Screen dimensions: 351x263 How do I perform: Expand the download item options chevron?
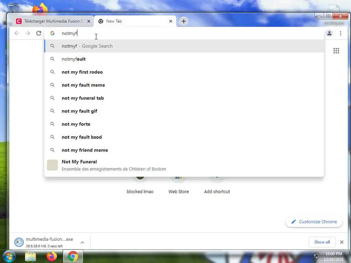click(82, 242)
